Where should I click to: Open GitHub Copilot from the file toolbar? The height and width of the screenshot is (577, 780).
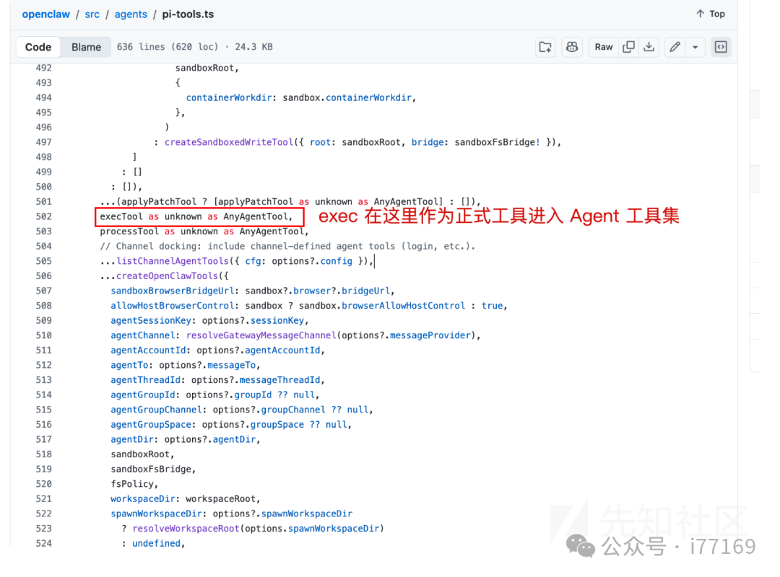571,46
